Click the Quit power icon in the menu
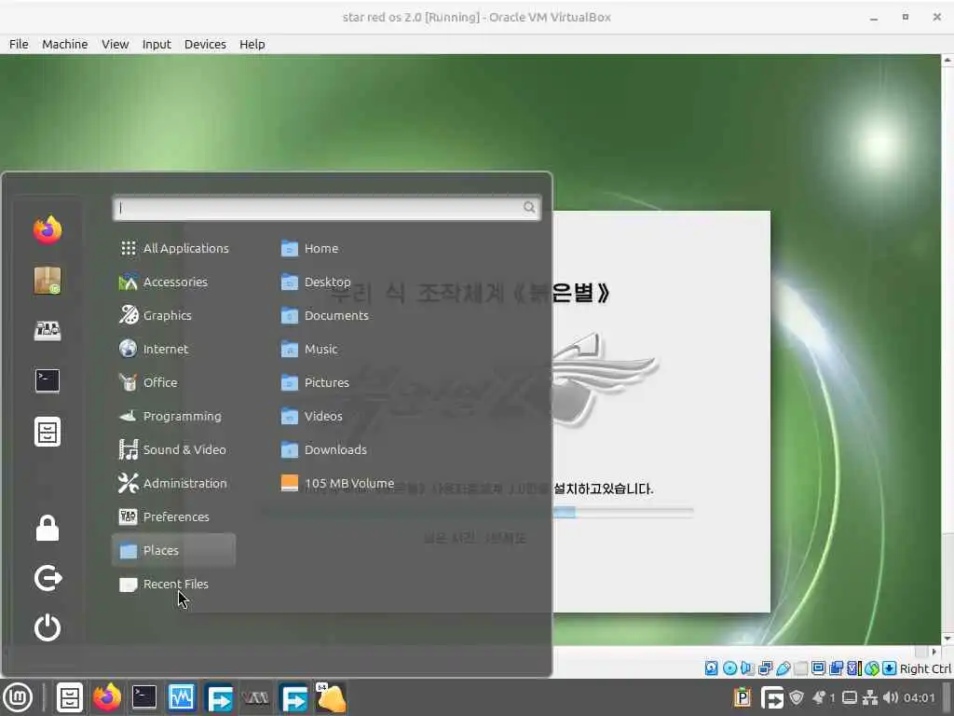The width and height of the screenshot is (954, 716). pos(48,627)
